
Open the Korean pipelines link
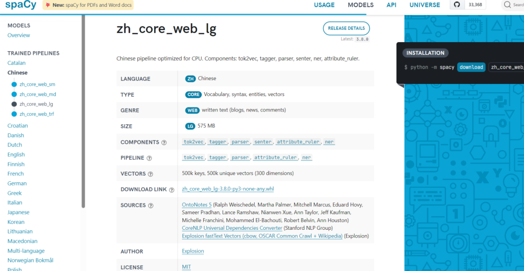pos(16,222)
